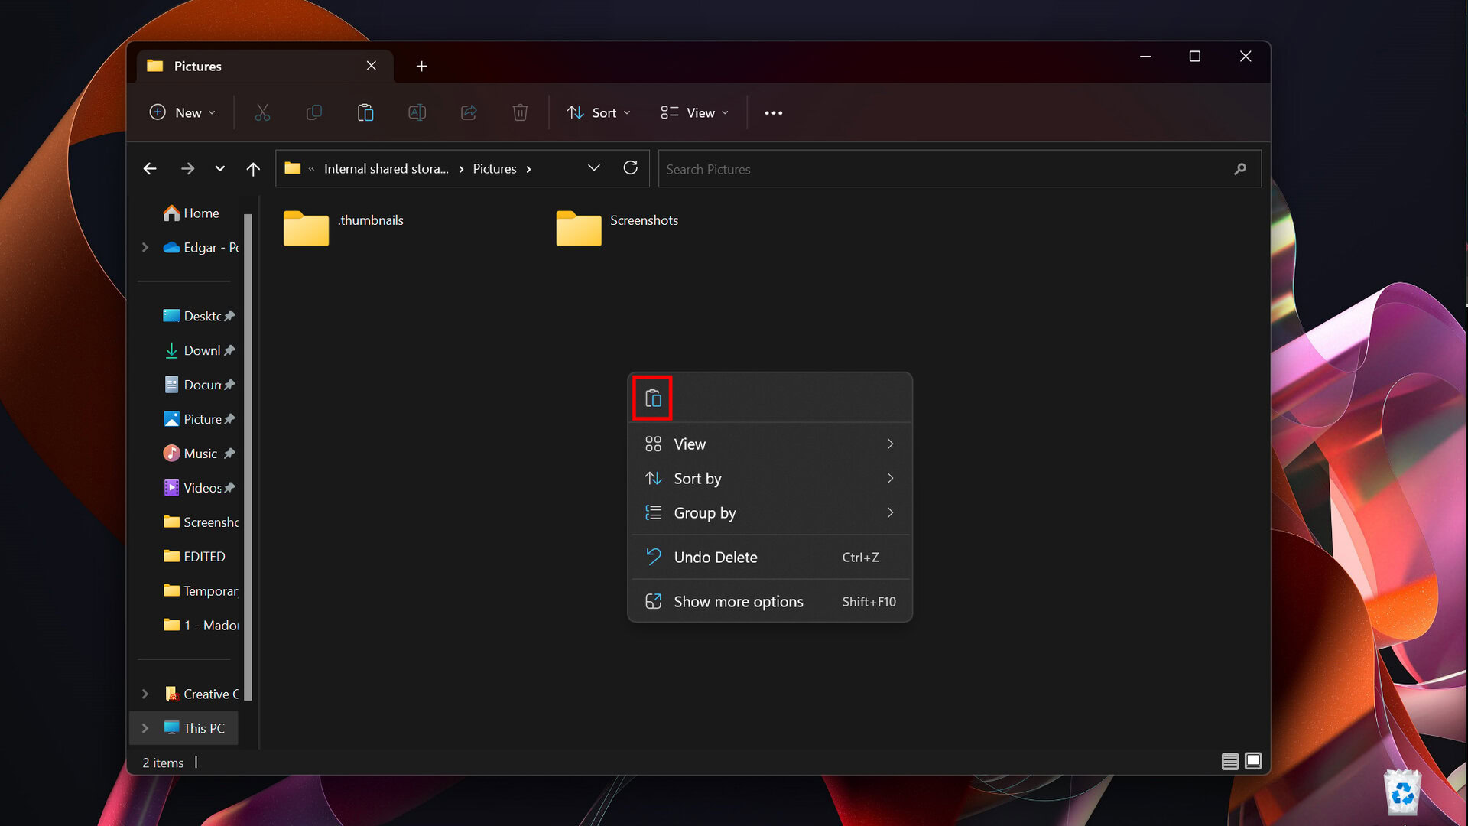Open the Sort dropdown in toolbar

tap(599, 112)
